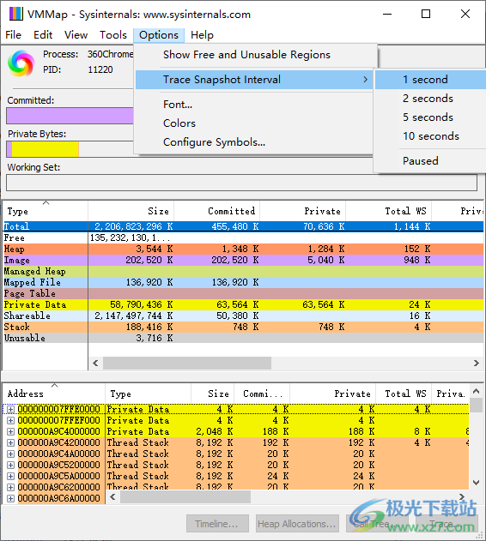Open Configure Symbols...
Viewport: 486px width, 541px height.
(214, 142)
